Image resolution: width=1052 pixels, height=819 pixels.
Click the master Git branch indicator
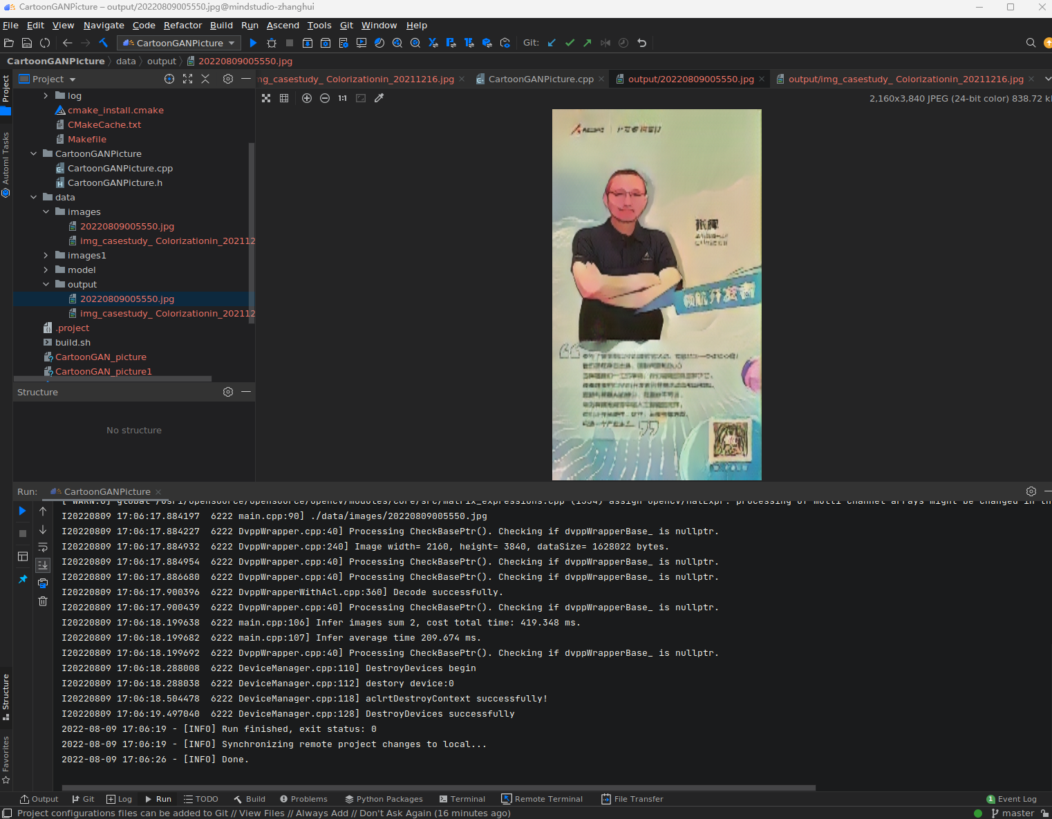1013,813
